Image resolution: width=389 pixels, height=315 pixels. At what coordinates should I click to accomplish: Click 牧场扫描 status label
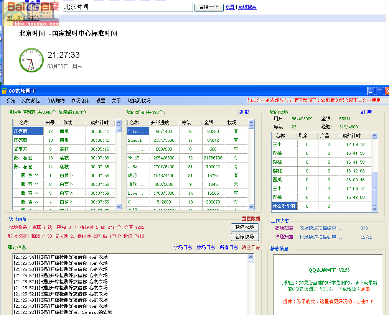[x=284, y=237]
